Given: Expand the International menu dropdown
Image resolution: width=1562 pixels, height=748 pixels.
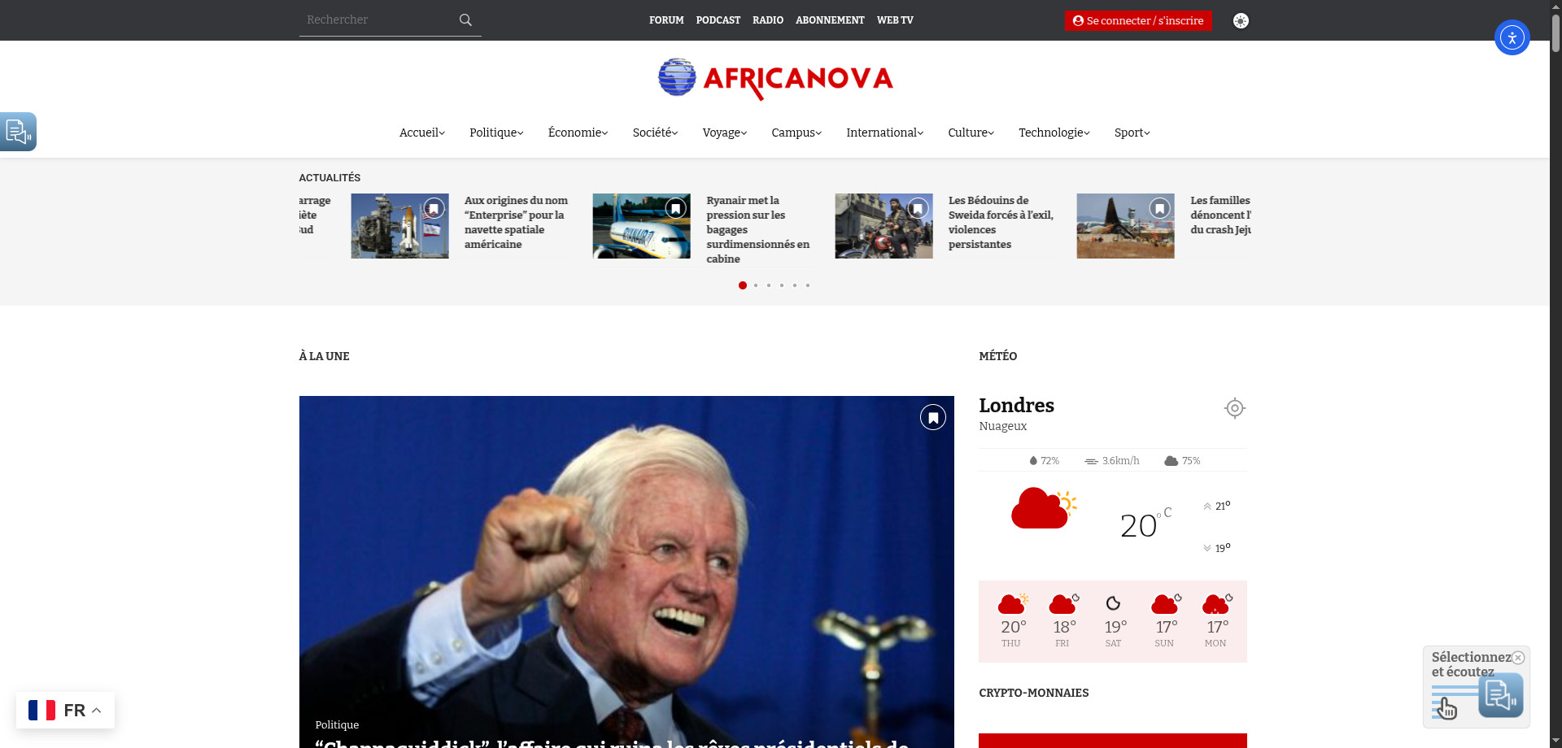Looking at the screenshot, I should 884,133.
